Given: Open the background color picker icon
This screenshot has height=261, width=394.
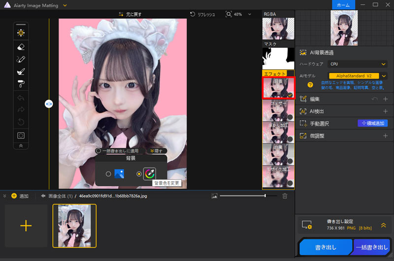Looking at the screenshot, I should point(149,173).
